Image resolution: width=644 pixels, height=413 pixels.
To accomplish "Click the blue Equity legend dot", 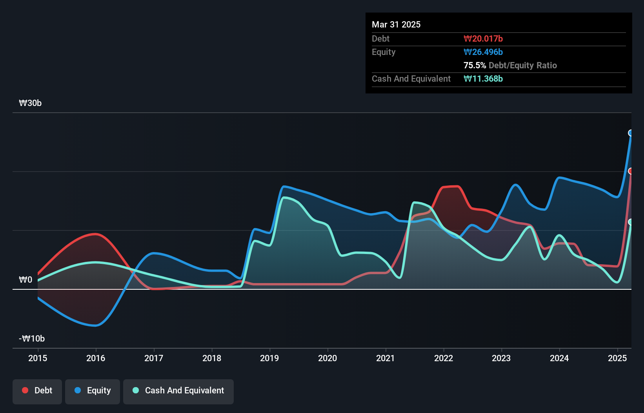I will click(78, 390).
